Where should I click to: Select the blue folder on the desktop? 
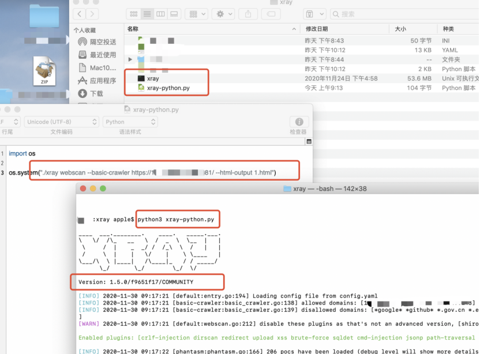44,16
